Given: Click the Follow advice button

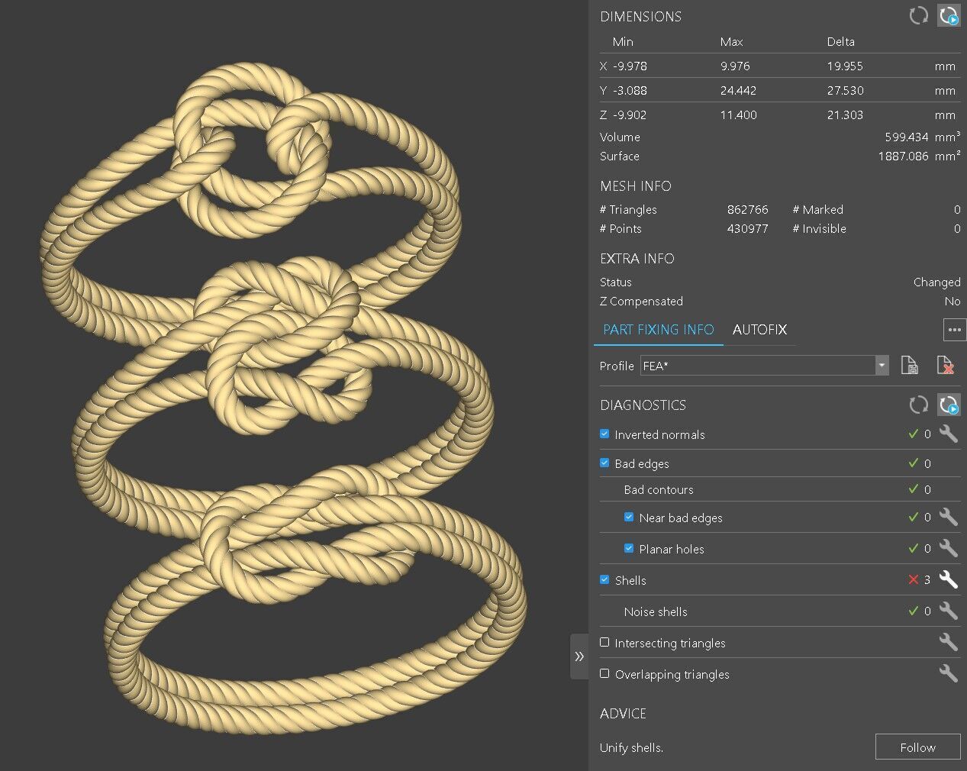Looking at the screenshot, I should pos(917,747).
